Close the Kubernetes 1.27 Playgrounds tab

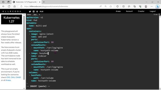click(40, 2)
